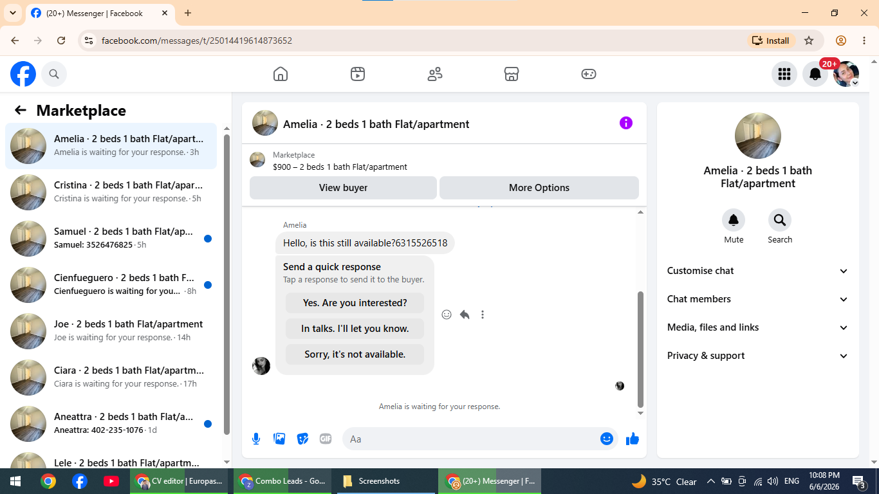The height and width of the screenshot is (494, 879).
Task: Open Samuel conversation in the chat list
Action: tap(111, 239)
